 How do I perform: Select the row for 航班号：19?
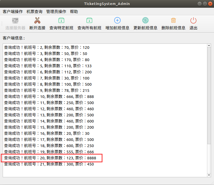click(x=49, y=152)
